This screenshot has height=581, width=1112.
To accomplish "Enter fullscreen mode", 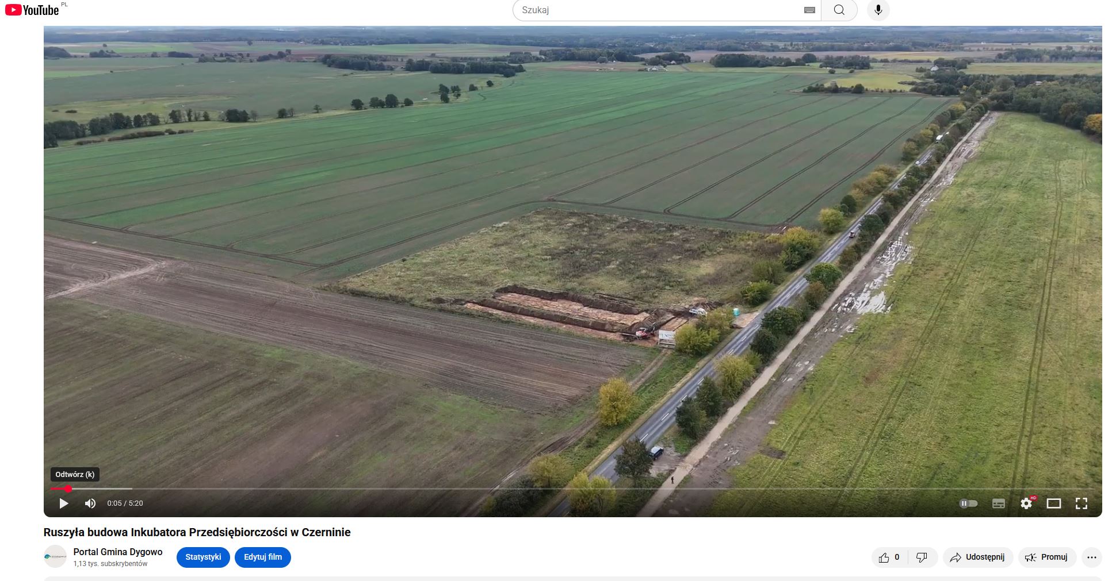I will tap(1081, 503).
